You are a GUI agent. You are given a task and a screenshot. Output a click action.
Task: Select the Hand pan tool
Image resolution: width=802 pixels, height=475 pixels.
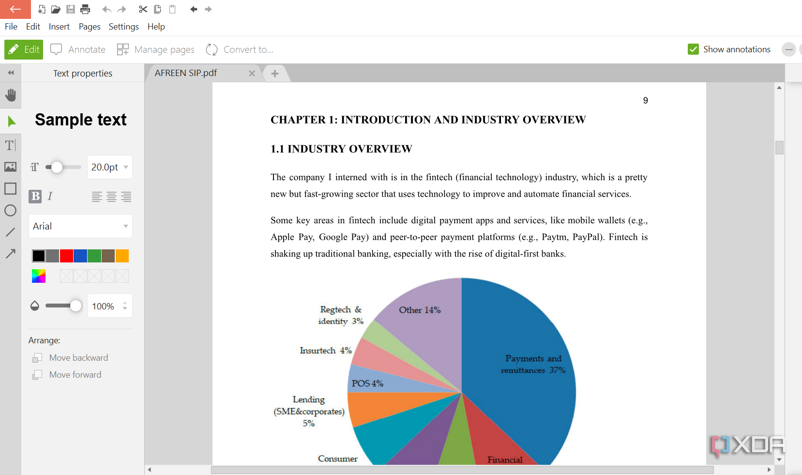pos(11,95)
